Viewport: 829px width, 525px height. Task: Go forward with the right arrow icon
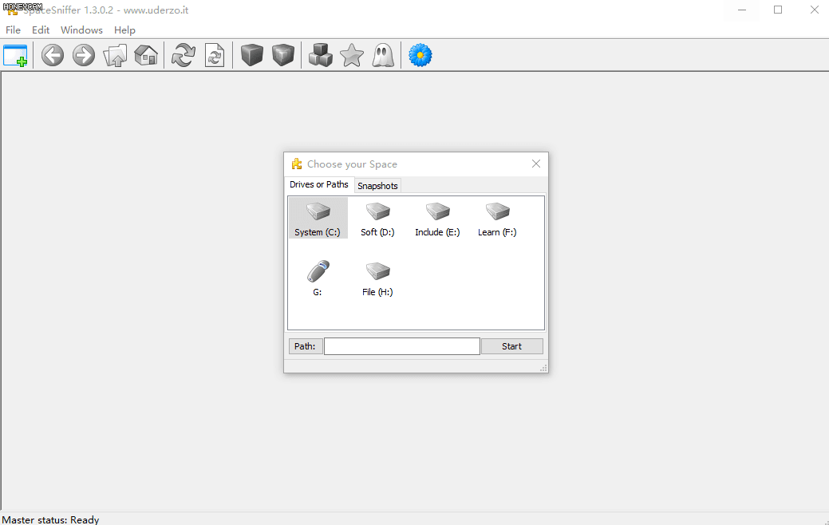click(x=84, y=56)
